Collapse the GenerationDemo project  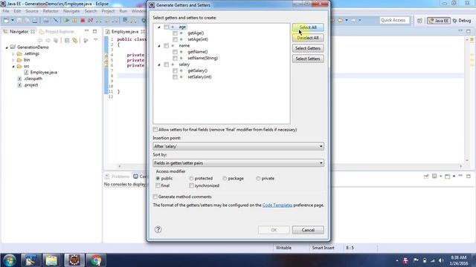tap(7, 47)
